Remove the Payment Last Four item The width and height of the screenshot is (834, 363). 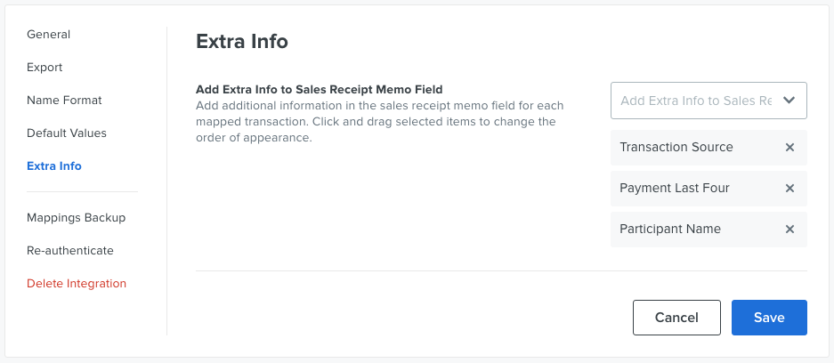[x=789, y=188]
